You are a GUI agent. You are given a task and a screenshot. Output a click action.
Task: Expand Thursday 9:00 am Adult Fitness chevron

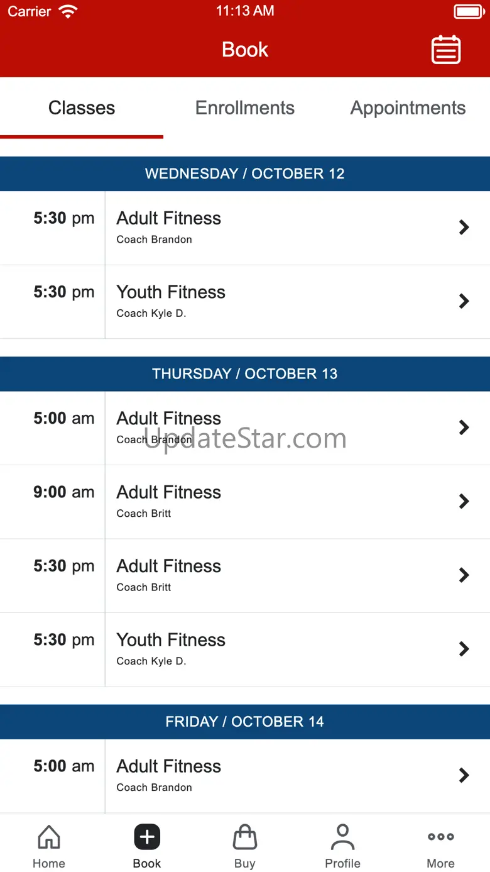click(464, 501)
